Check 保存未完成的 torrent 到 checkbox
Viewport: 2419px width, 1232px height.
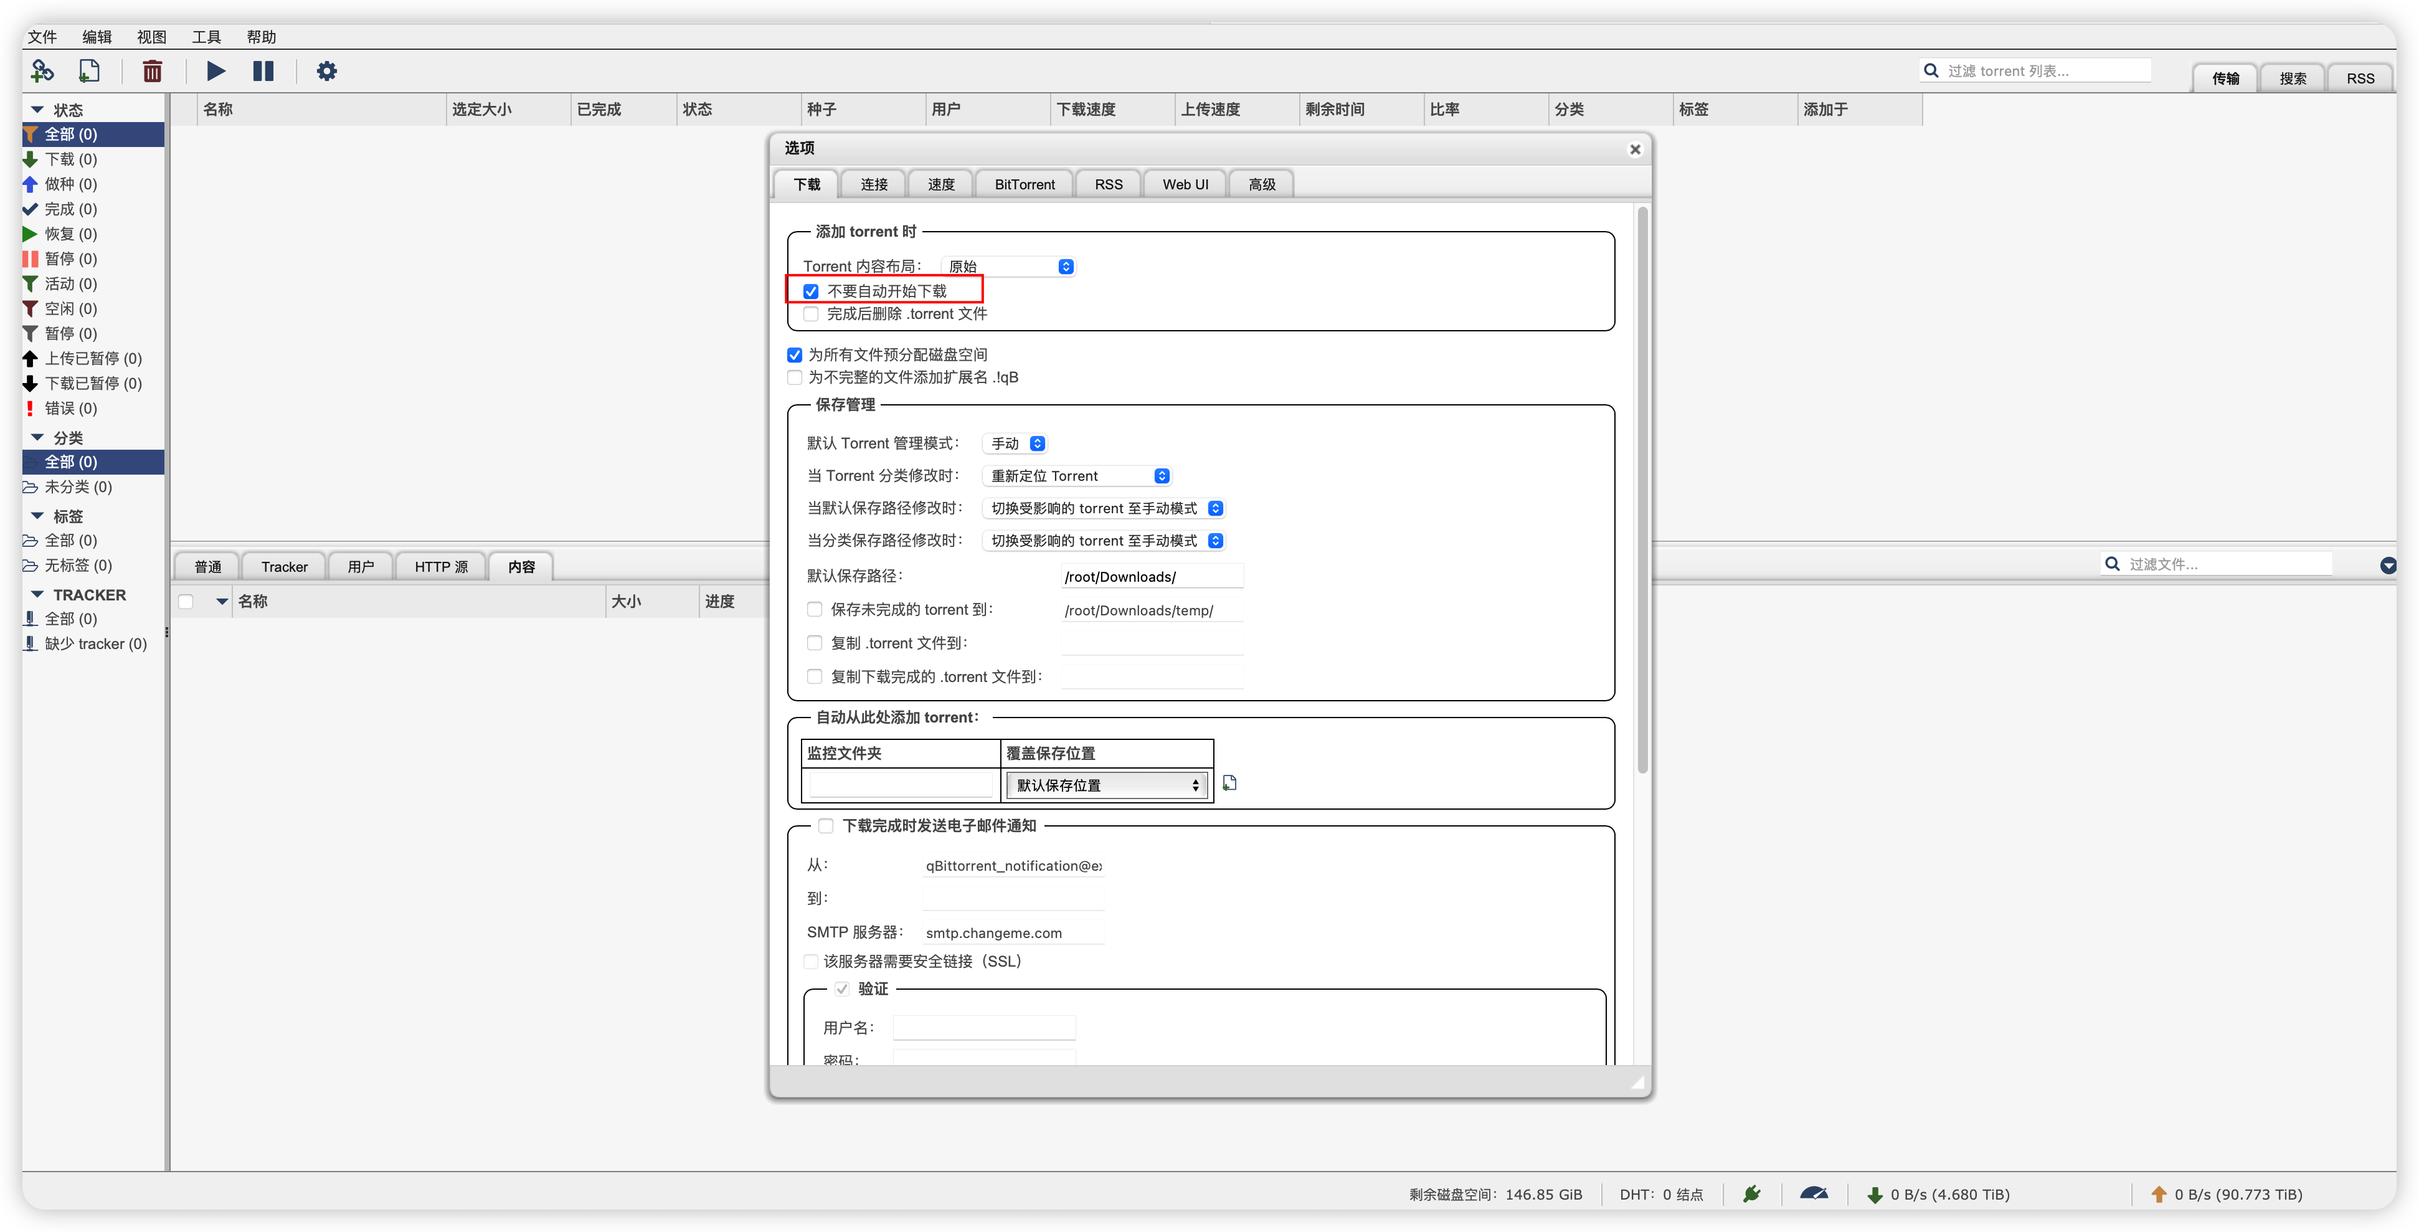click(814, 609)
